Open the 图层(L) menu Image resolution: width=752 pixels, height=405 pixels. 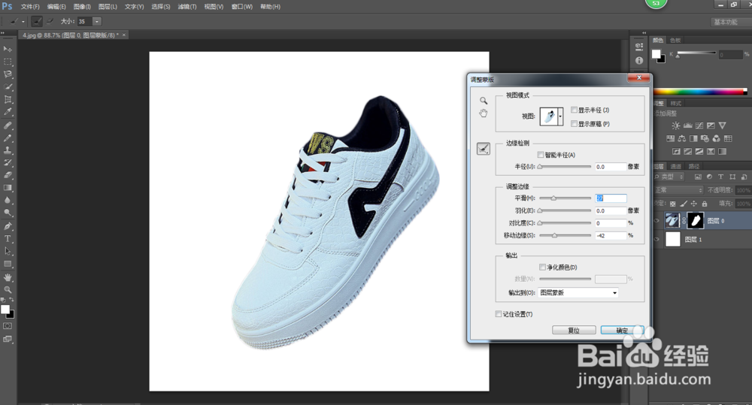pyautogui.click(x=108, y=7)
